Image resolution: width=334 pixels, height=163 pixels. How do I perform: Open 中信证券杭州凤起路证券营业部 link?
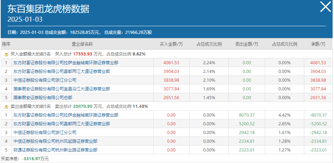coord(56,141)
